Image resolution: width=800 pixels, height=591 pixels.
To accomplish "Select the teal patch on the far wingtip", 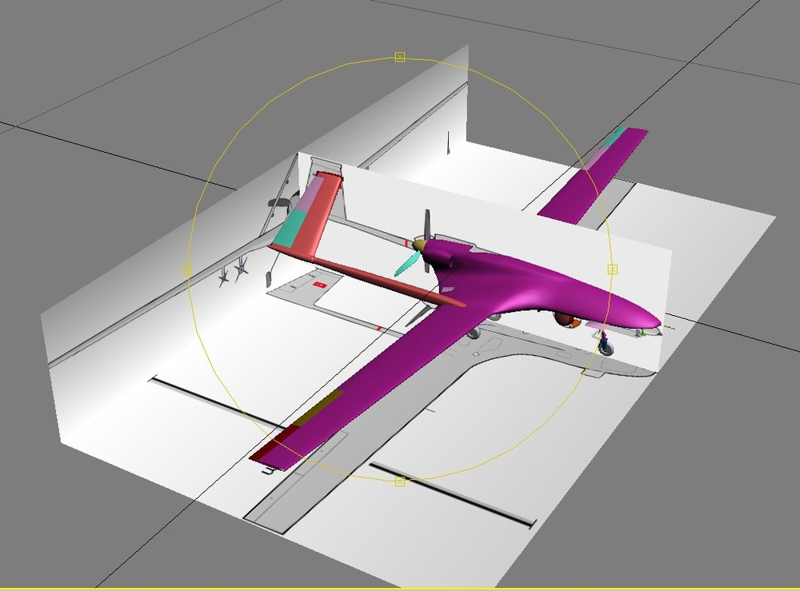I will pyautogui.click(x=618, y=134).
